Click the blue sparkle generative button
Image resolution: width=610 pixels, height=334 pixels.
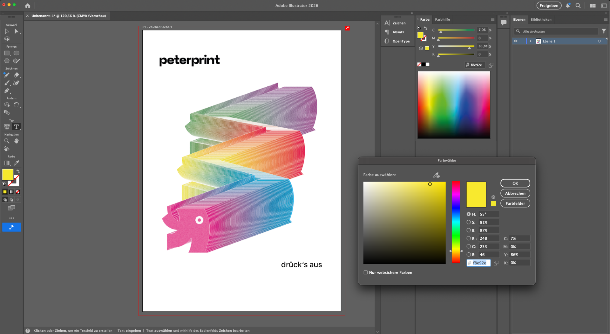pyautogui.click(x=11, y=227)
